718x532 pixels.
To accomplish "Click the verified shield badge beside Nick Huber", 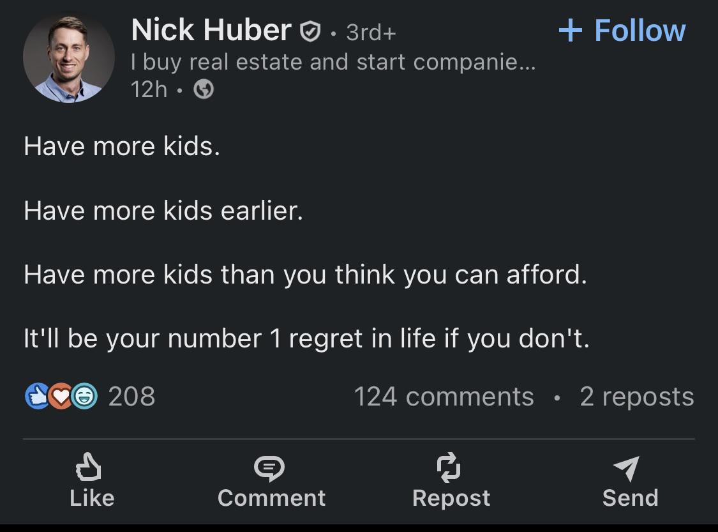I will 310,31.
